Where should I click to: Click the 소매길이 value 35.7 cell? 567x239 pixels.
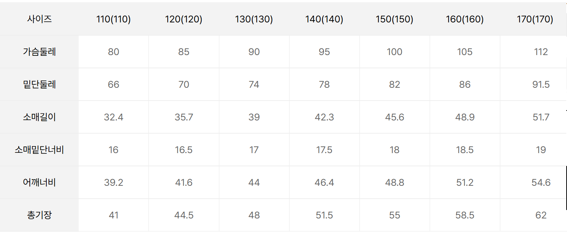[x=184, y=117]
